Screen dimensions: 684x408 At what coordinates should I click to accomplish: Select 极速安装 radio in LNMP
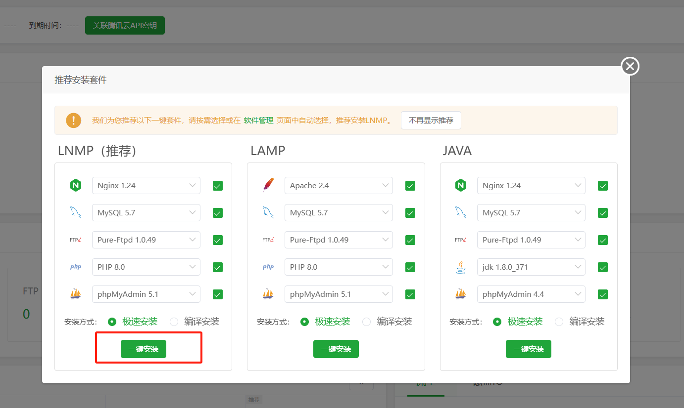pos(112,322)
